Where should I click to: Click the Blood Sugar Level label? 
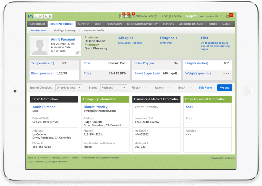click(147, 73)
